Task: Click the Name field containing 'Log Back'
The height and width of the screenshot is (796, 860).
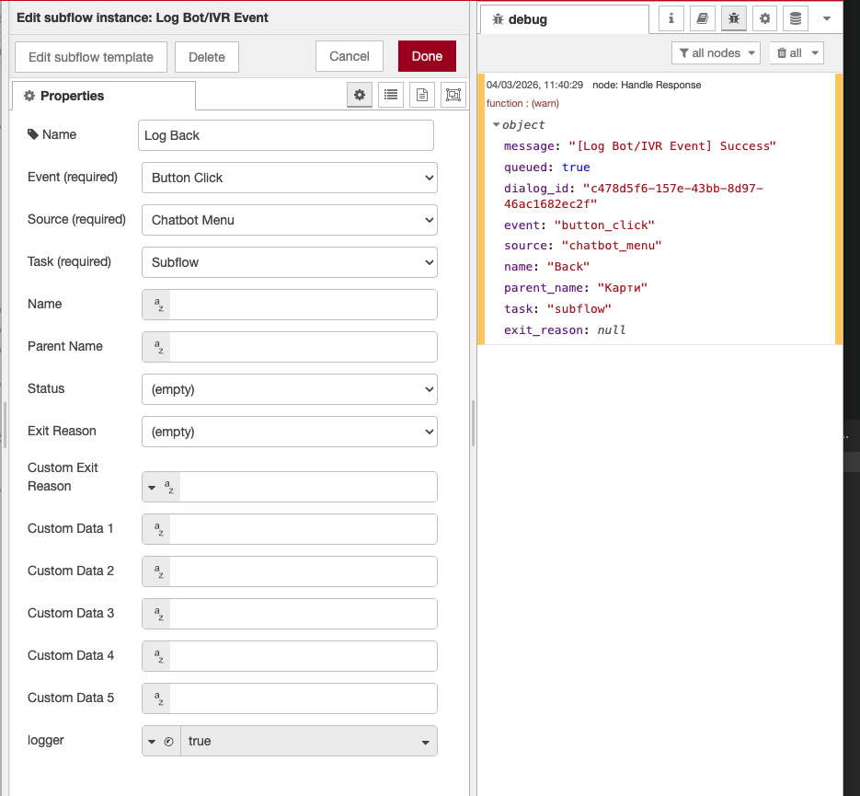Action: (x=285, y=135)
